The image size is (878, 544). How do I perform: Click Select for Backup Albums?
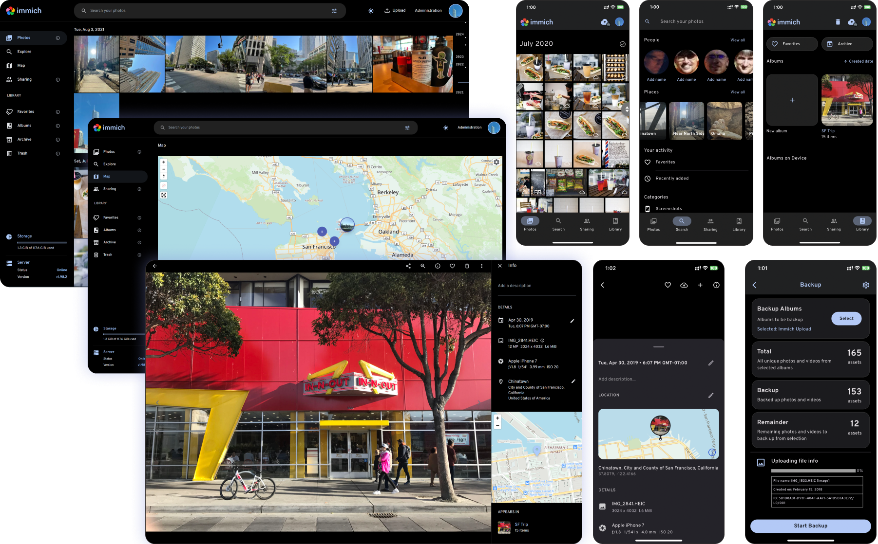(x=846, y=319)
